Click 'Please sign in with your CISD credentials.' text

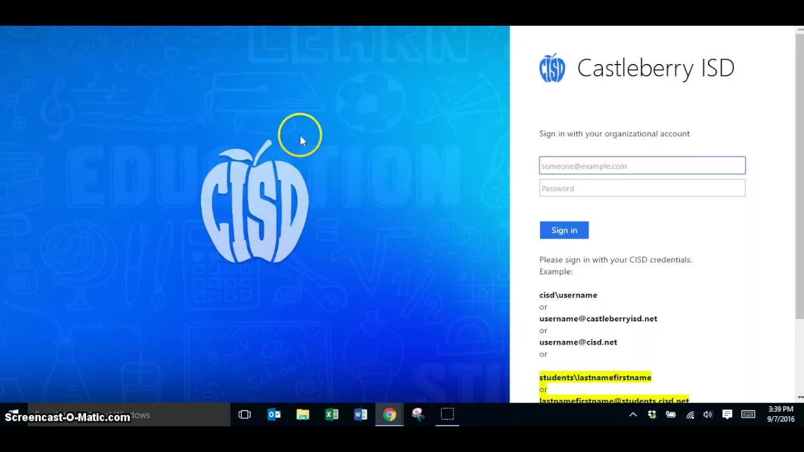tap(616, 260)
